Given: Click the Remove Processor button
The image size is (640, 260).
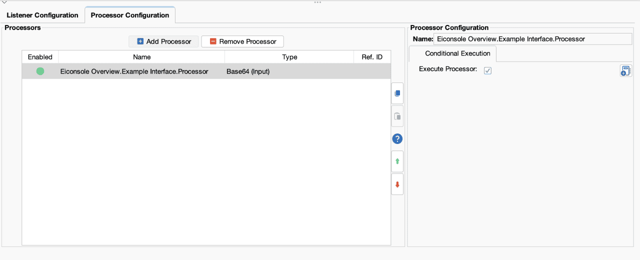Looking at the screenshot, I should click(242, 41).
